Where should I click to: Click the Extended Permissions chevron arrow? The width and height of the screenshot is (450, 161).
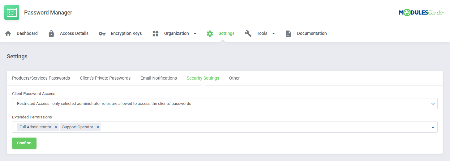point(433,127)
